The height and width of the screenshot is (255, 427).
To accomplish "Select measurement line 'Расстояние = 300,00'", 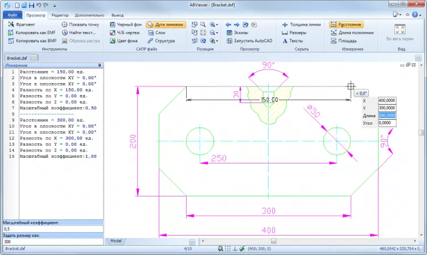I will (52, 120).
